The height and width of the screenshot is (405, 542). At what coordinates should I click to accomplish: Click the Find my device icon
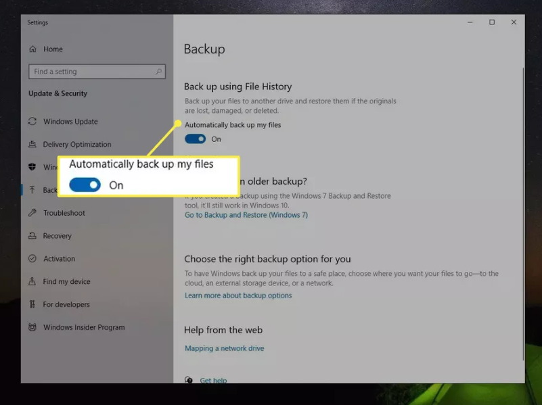click(32, 282)
